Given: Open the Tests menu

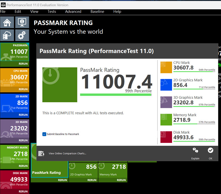Looking at the screenshot, I should (x=52, y=12).
